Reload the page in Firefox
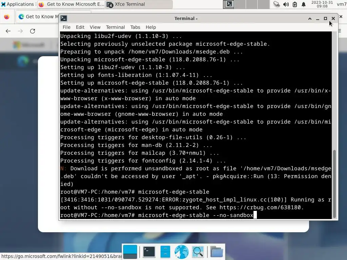347x260 pixels. [x=33, y=31]
